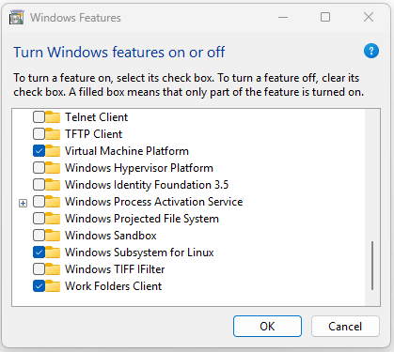Click the Windows Subsystem for Linux folder icon

click(x=53, y=253)
